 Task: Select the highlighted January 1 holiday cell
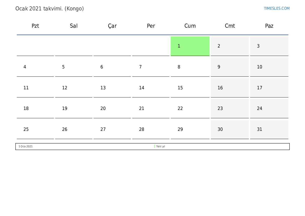[190, 46]
